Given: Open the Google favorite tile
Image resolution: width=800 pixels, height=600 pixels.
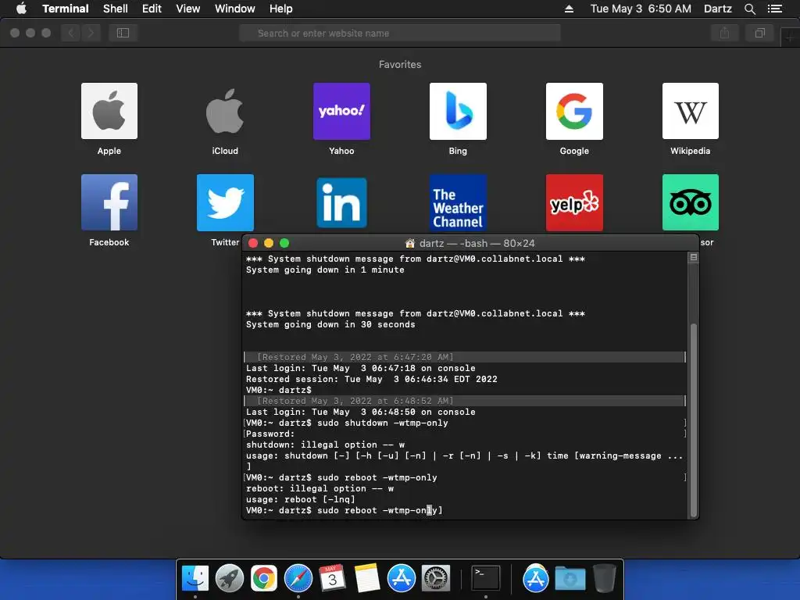Looking at the screenshot, I should click(x=574, y=111).
